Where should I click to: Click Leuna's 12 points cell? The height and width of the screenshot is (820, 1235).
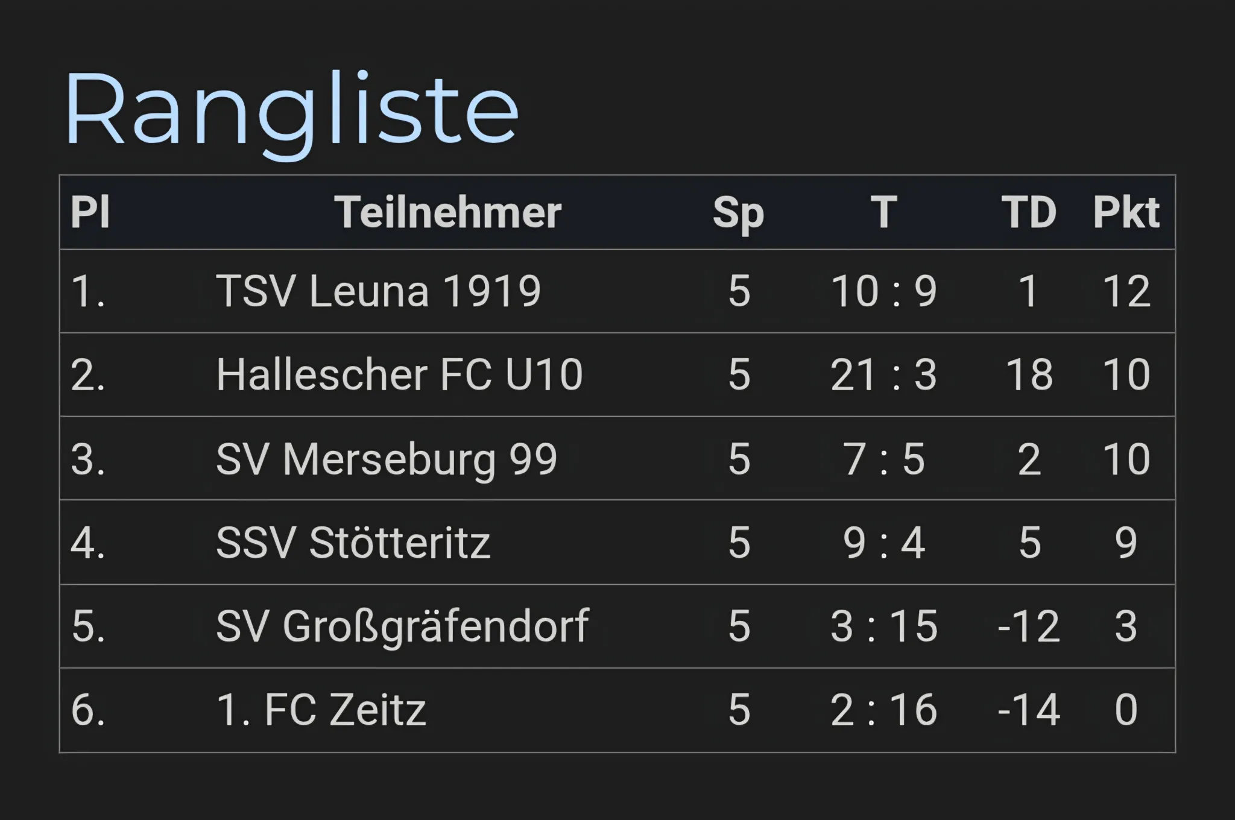click(x=1126, y=291)
